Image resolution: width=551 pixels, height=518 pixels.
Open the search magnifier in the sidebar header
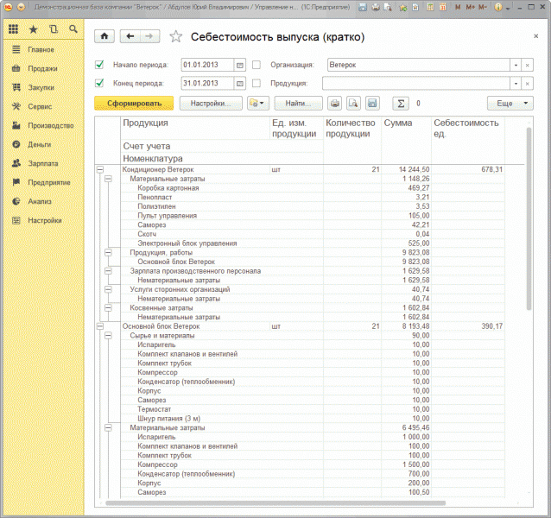click(73, 29)
